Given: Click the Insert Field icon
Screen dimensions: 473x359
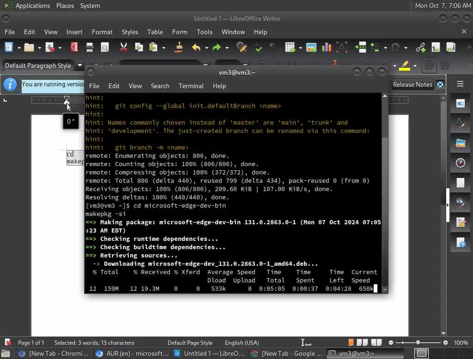Looking at the screenshot, I should coord(375,48).
